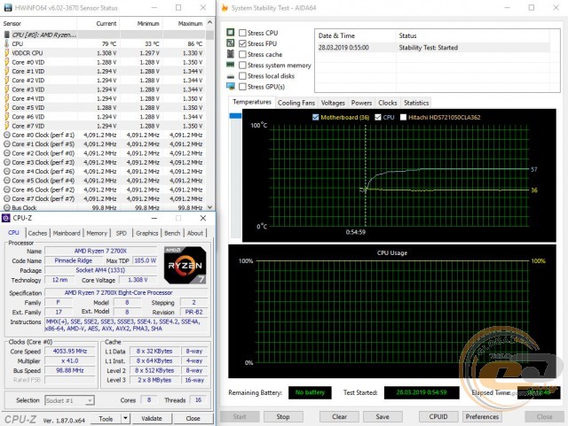Enable the Stress CPU checkbox
Screen dimensions: 568x426
(x=242, y=33)
